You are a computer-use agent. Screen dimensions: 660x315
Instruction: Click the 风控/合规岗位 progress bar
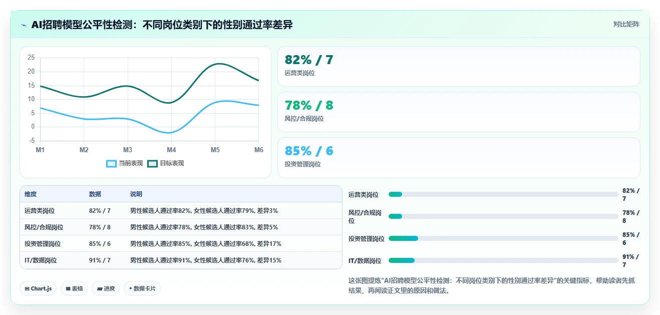point(503,216)
